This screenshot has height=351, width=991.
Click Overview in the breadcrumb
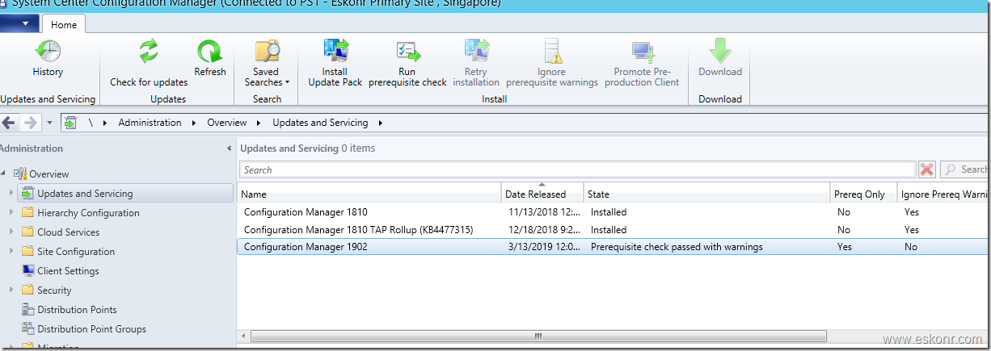click(x=226, y=123)
